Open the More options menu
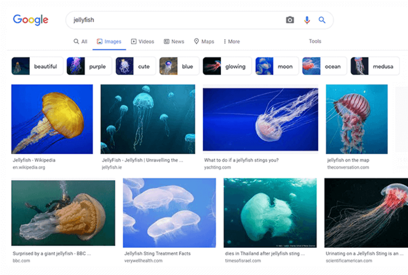The height and width of the screenshot is (275, 408). pos(231,42)
